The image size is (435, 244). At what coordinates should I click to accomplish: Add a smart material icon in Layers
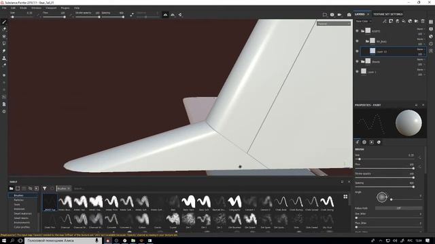410,21
